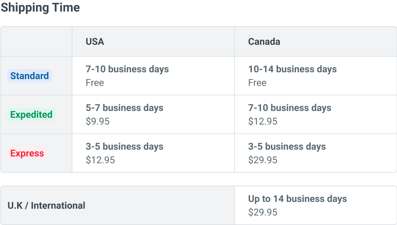
Task: Click the Shipping Time heading
Action: 40,7
